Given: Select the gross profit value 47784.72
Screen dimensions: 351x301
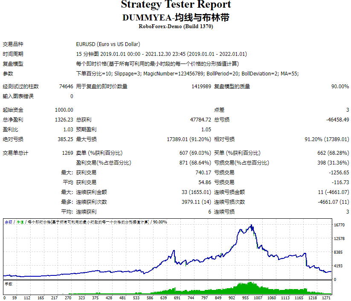Looking at the screenshot, I should click(x=200, y=120).
